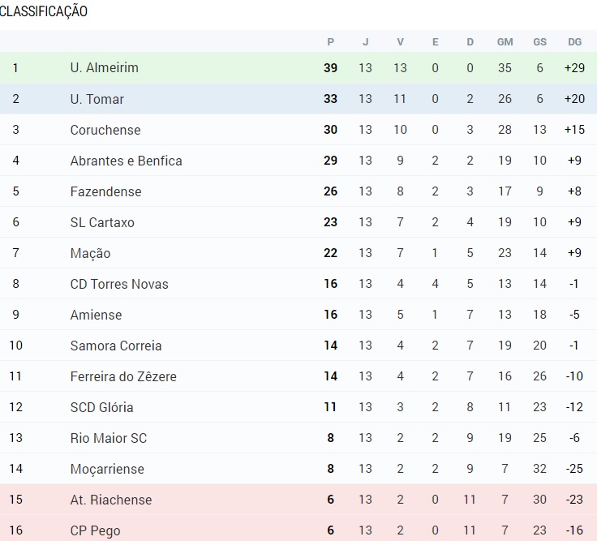Open SCD Glória team entry
597x541 pixels.
click(x=101, y=407)
